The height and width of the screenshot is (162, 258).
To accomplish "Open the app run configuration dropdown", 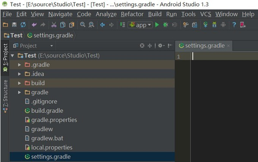I will point(140,25).
